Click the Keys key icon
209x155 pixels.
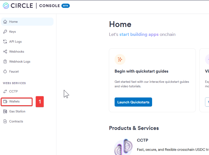5,32
